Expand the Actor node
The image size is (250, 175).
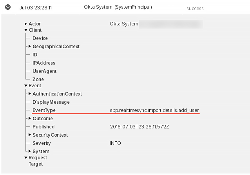[x=26, y=24]
